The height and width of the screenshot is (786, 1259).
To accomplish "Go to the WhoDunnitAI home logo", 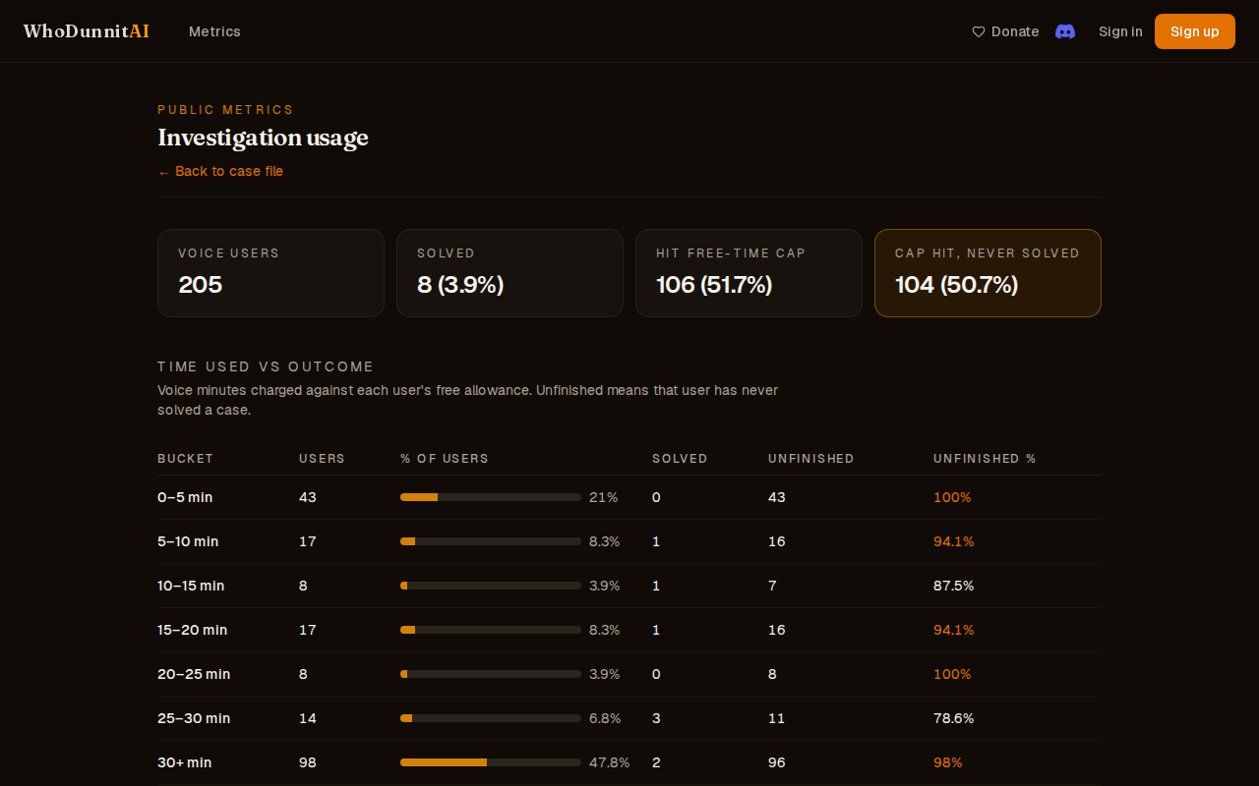I will click(87, 31).
